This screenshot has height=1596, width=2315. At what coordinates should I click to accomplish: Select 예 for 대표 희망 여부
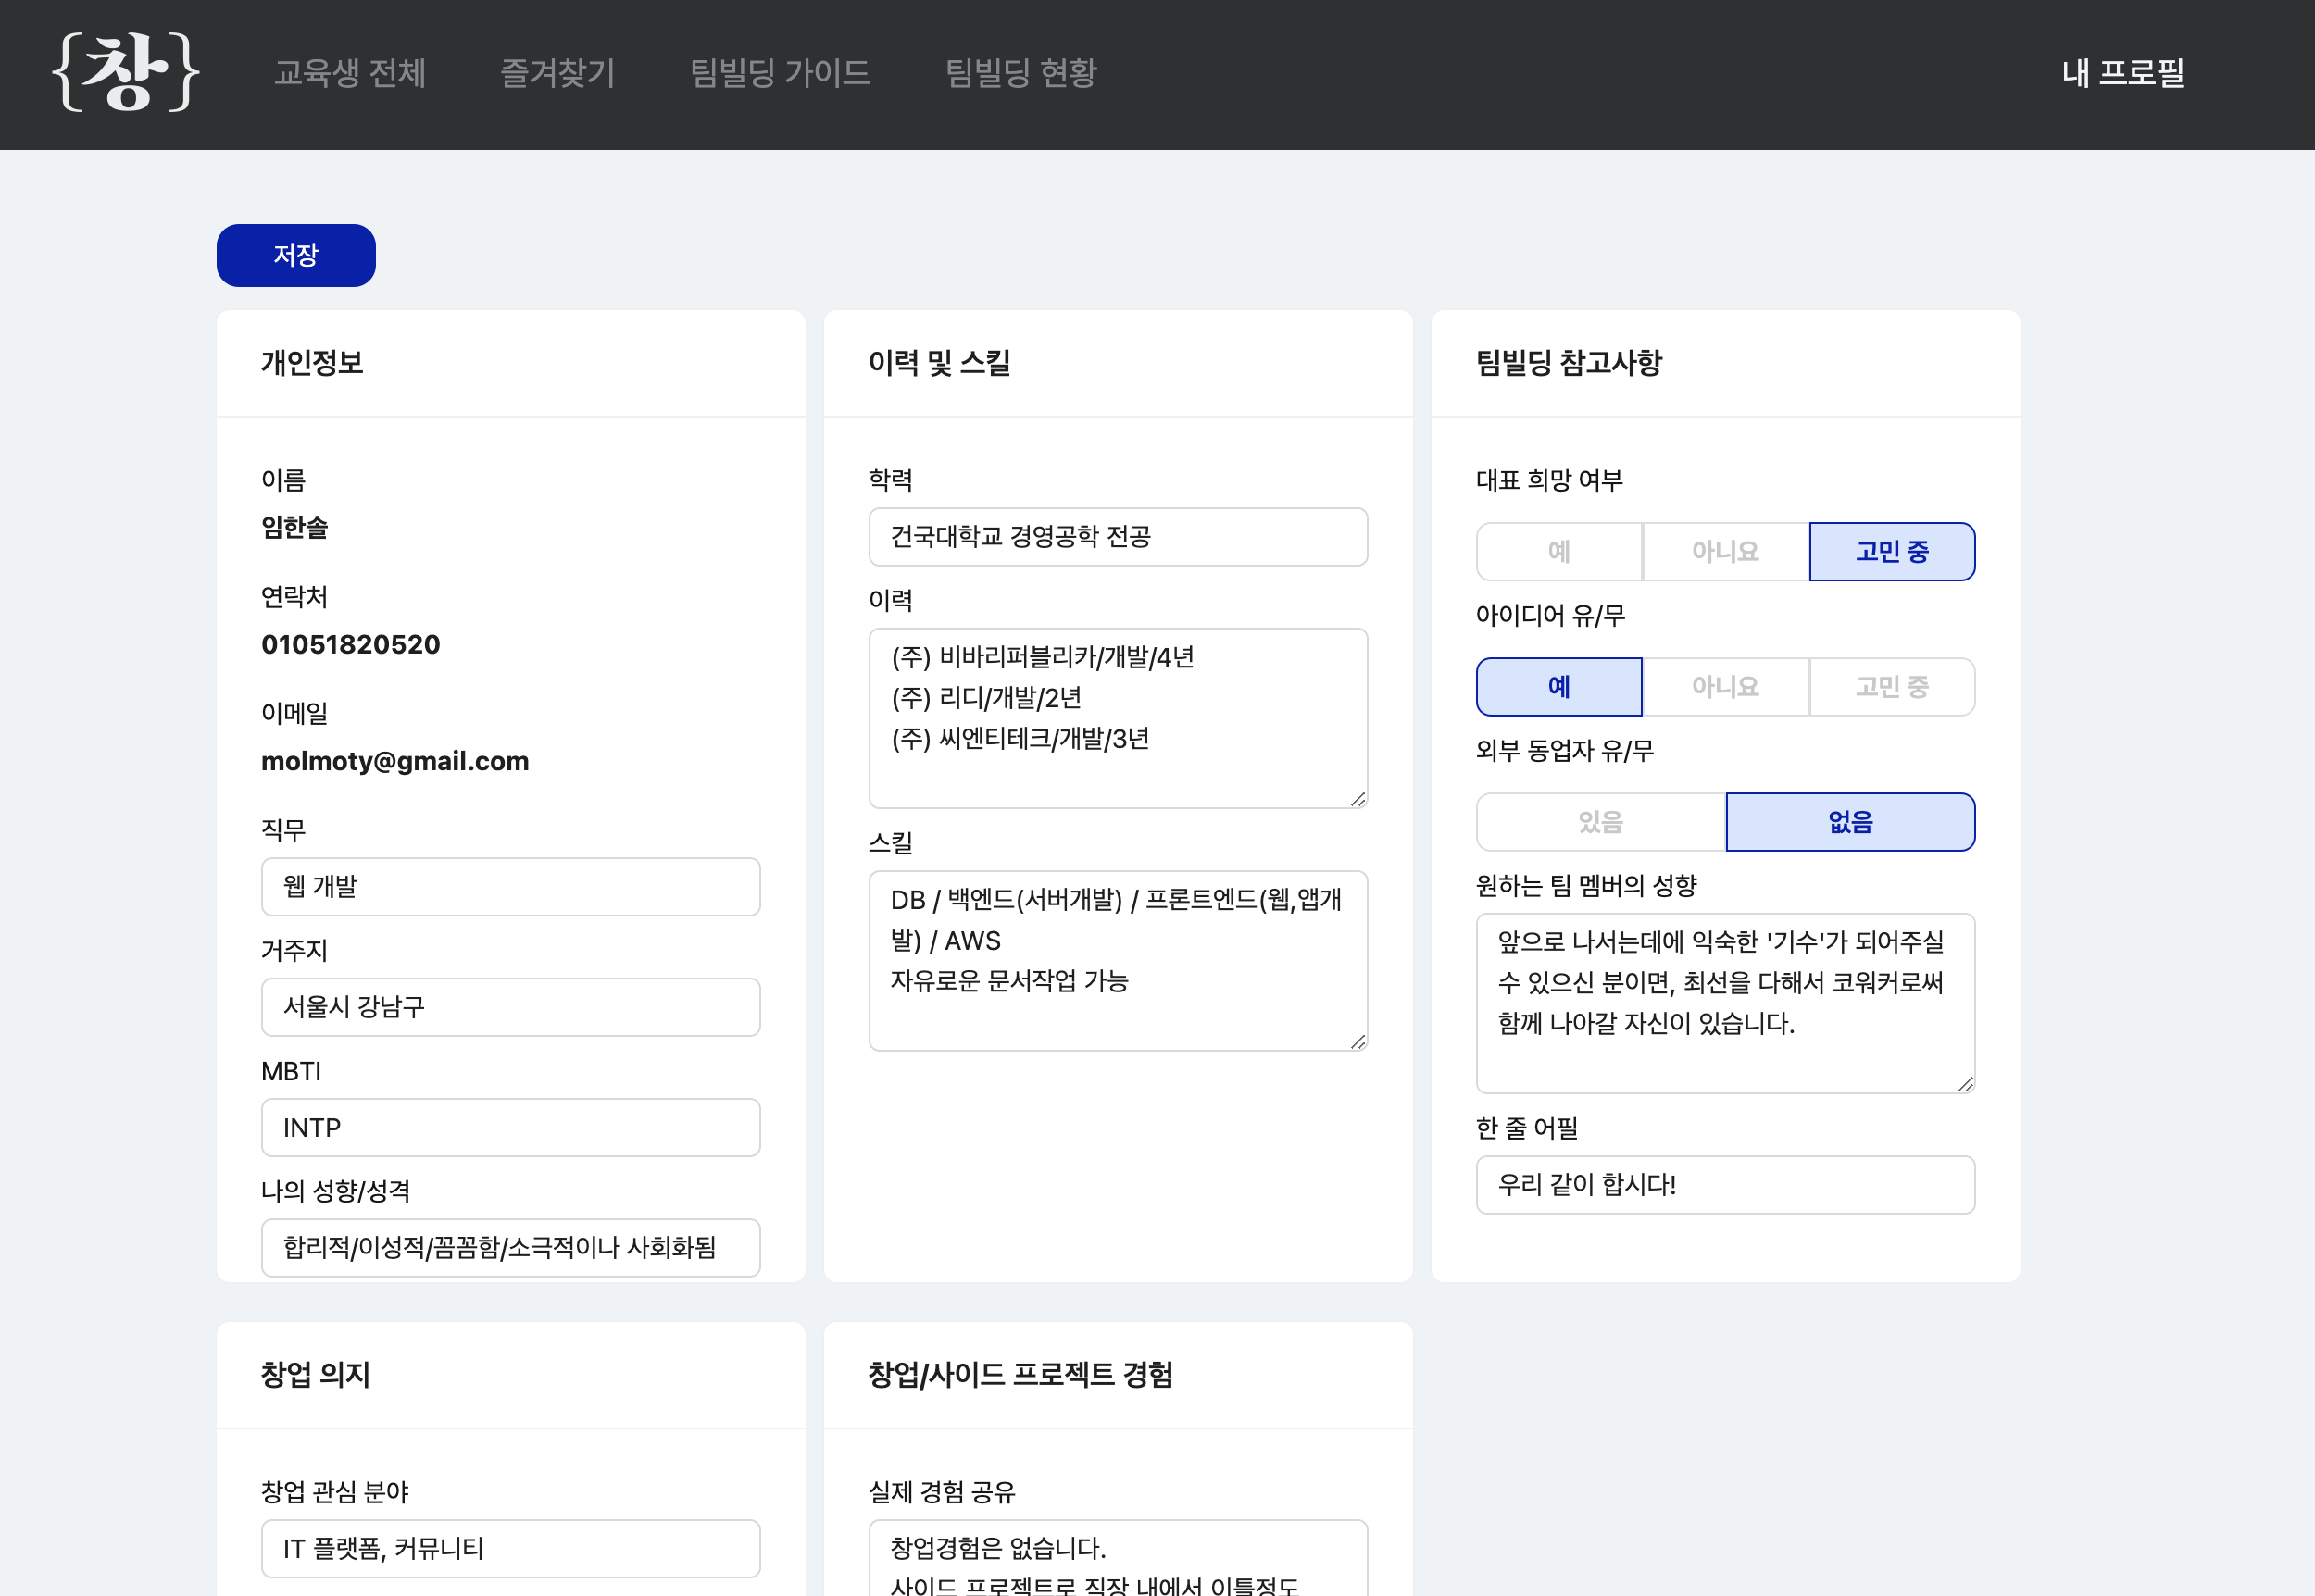[x=1558, y=551]
